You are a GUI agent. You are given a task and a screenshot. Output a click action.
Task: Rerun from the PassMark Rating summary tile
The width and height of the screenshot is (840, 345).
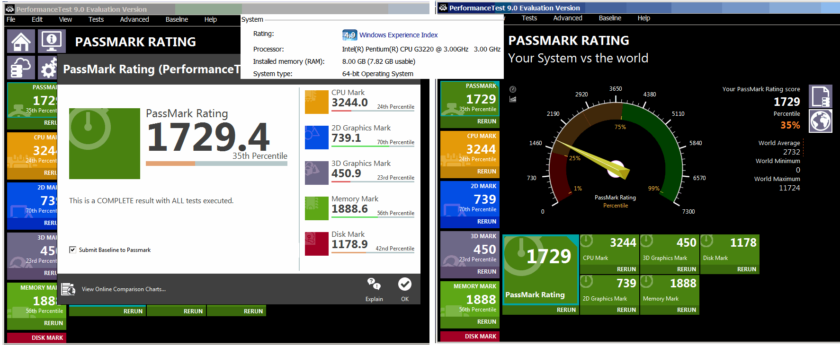(x=566, y=310)
